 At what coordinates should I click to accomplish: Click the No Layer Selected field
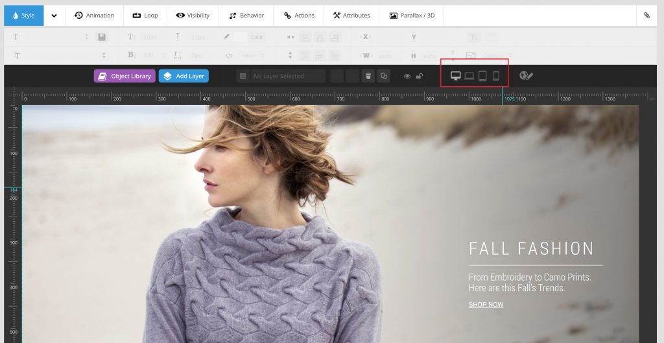288,77
